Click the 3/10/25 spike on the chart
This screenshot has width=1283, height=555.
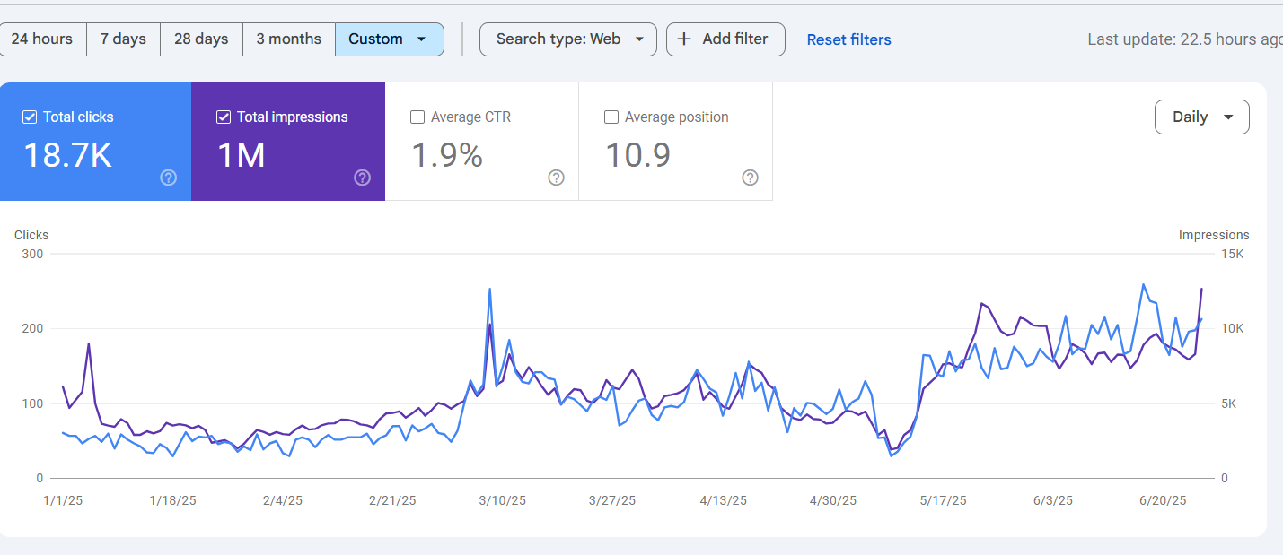click(x=489, y=290)
